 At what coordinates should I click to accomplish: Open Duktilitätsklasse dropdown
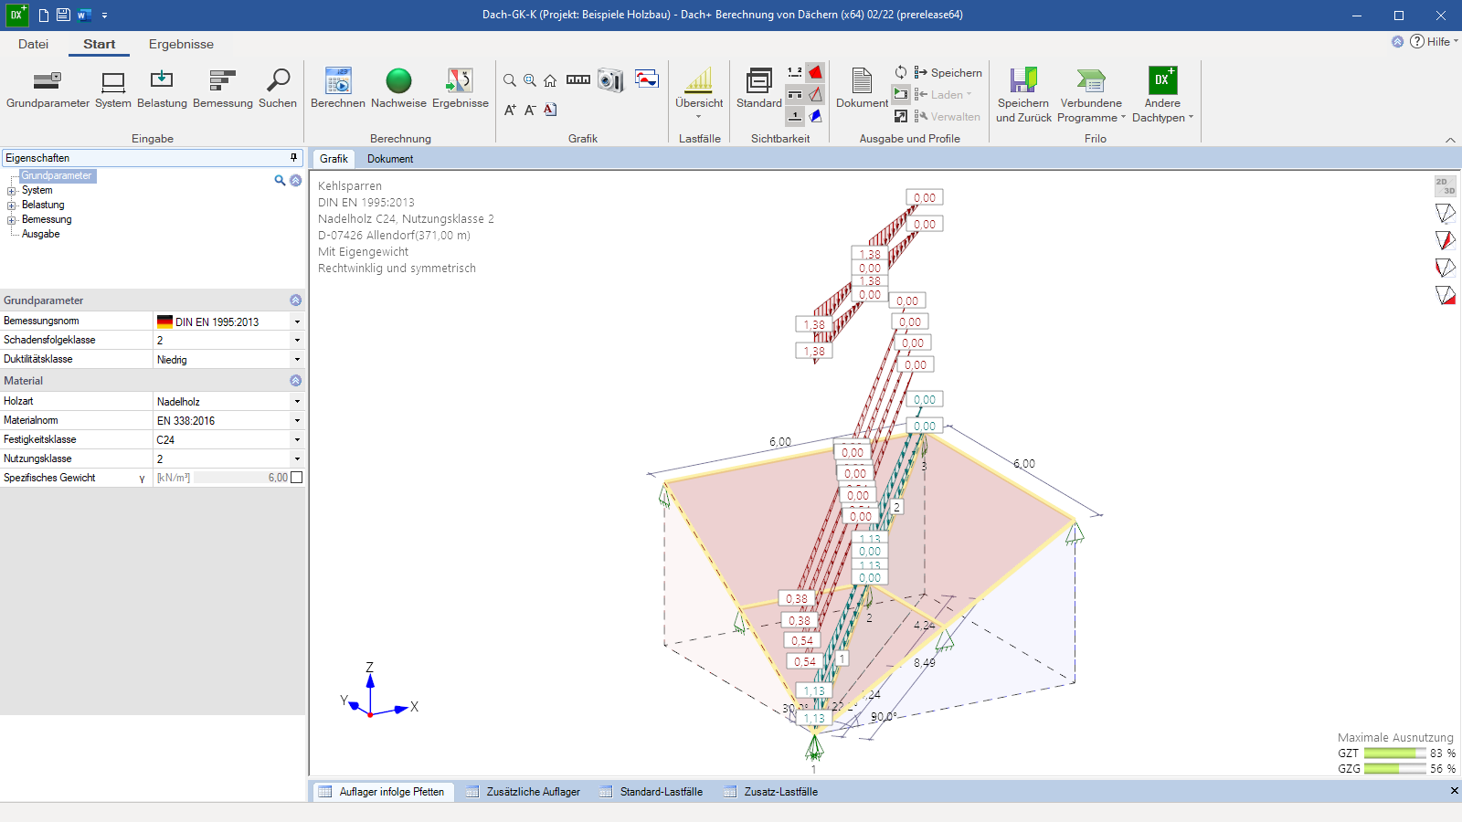[297, 360]
